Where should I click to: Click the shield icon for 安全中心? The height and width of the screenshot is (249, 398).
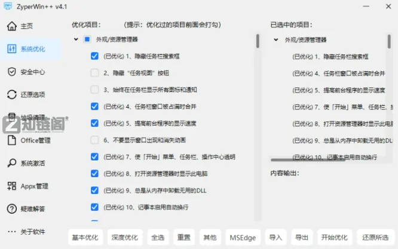[x=12, y=72]
